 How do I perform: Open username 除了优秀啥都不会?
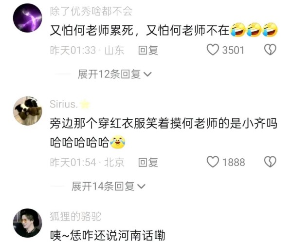click(x=91, y=11)
